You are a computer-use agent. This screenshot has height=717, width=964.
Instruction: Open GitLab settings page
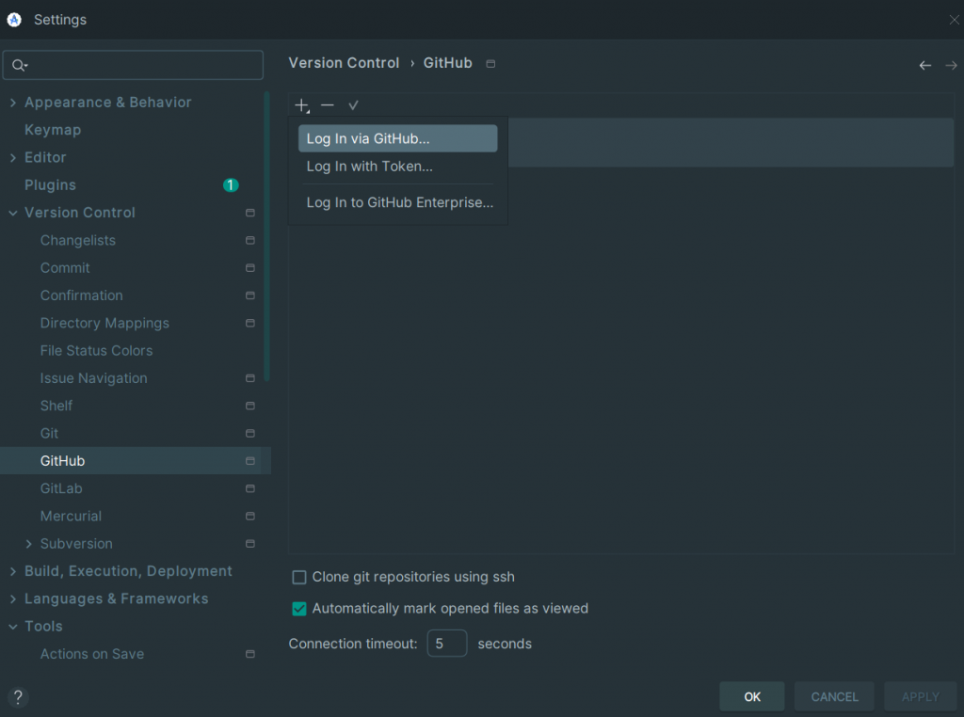pos(61,488)
